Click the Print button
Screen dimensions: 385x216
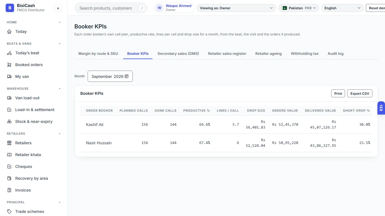pyautogui.click(x=338, y=93)
